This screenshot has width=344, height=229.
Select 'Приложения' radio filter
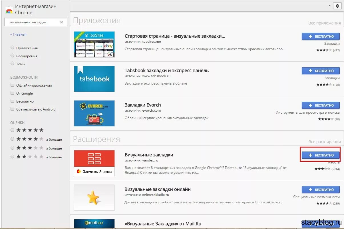[12, 48]
